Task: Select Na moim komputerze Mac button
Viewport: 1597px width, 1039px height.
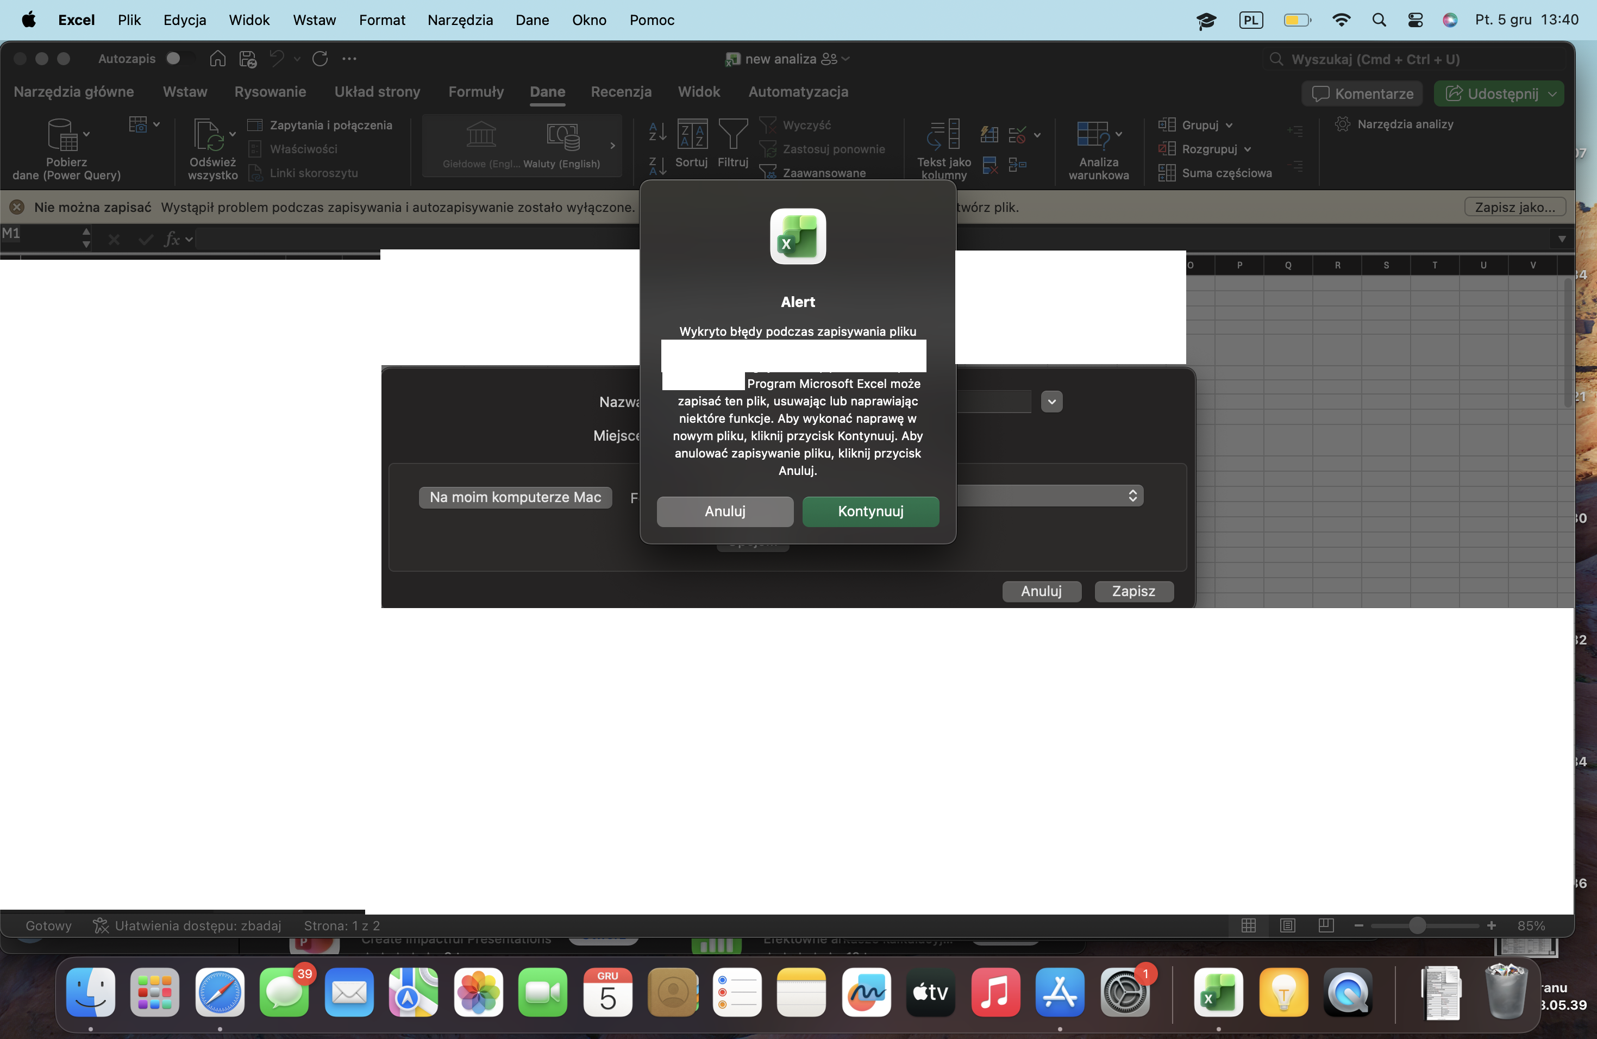Action: (515, 497)
